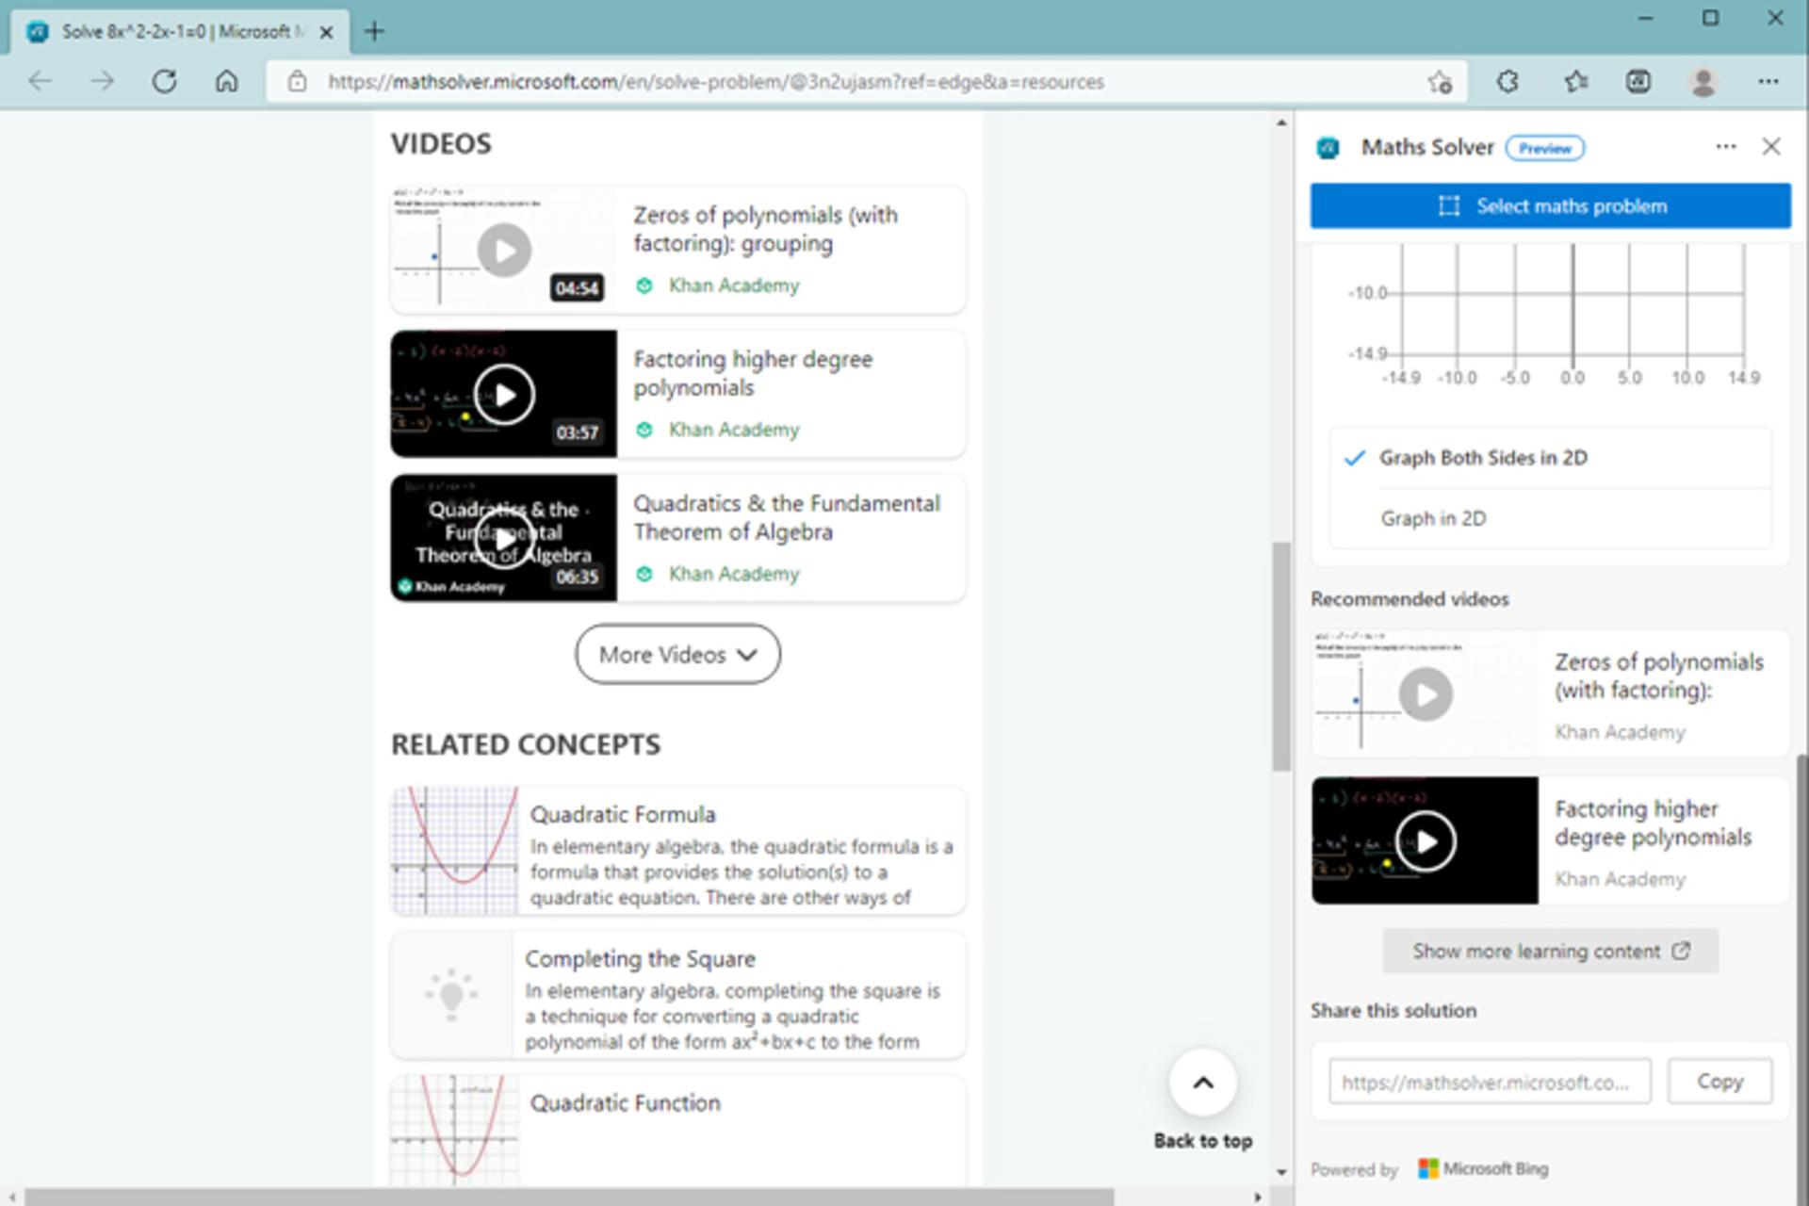
Task: Open the browser extensions icon
Action: 1507,82
